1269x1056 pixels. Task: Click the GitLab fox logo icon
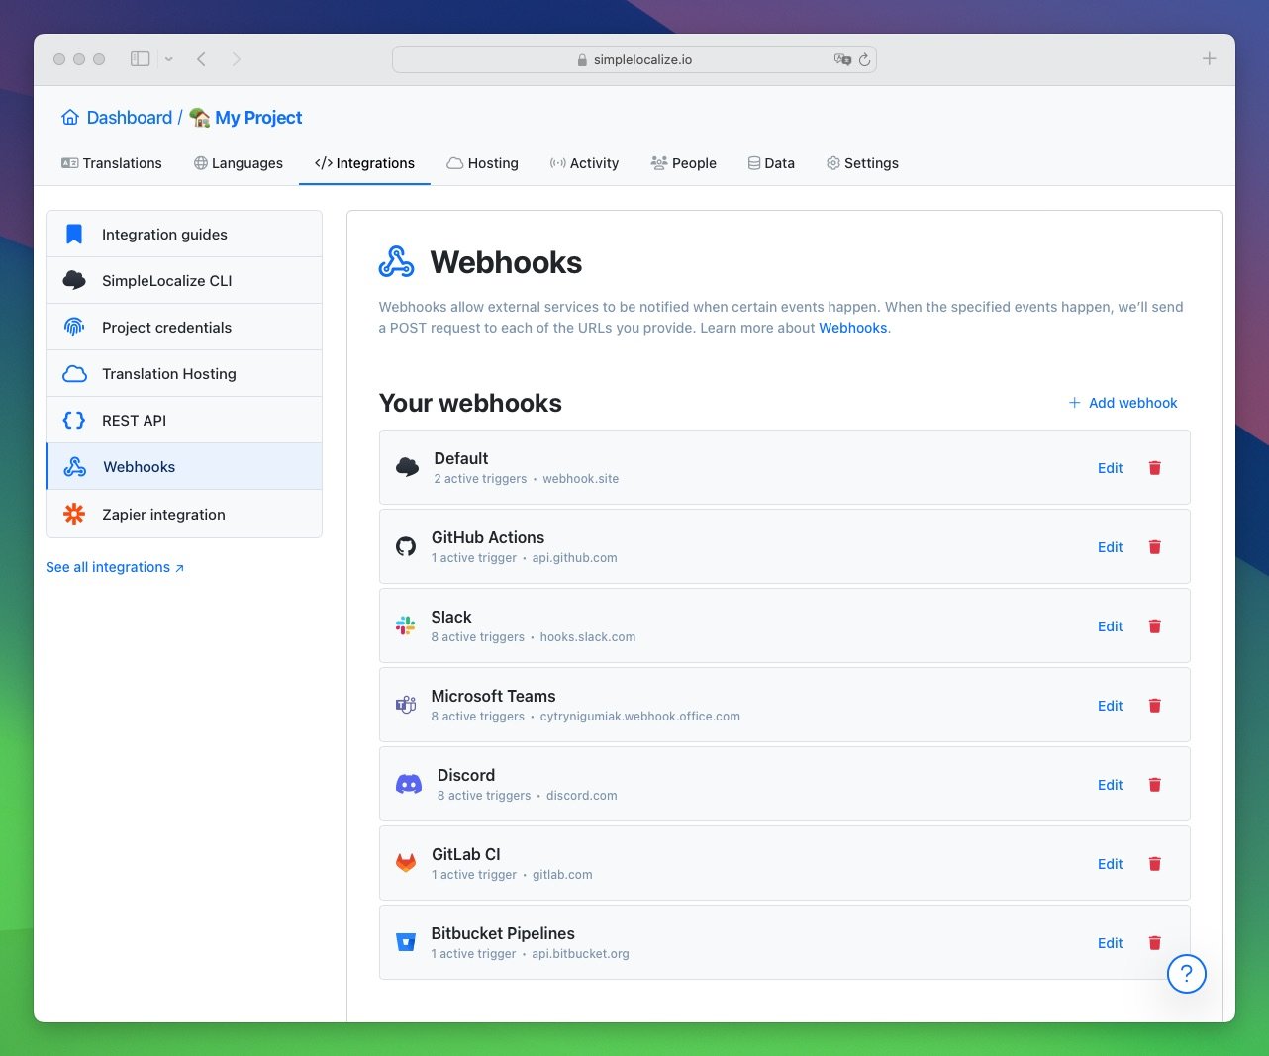point(406,863)
